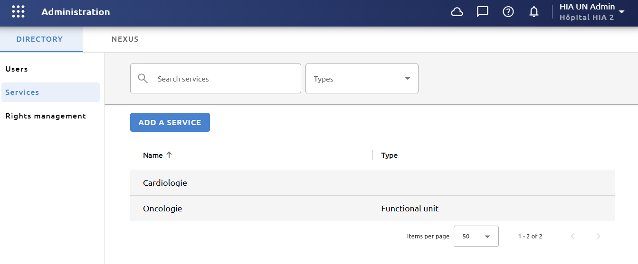Go to the next page arrow

[599, 236]
